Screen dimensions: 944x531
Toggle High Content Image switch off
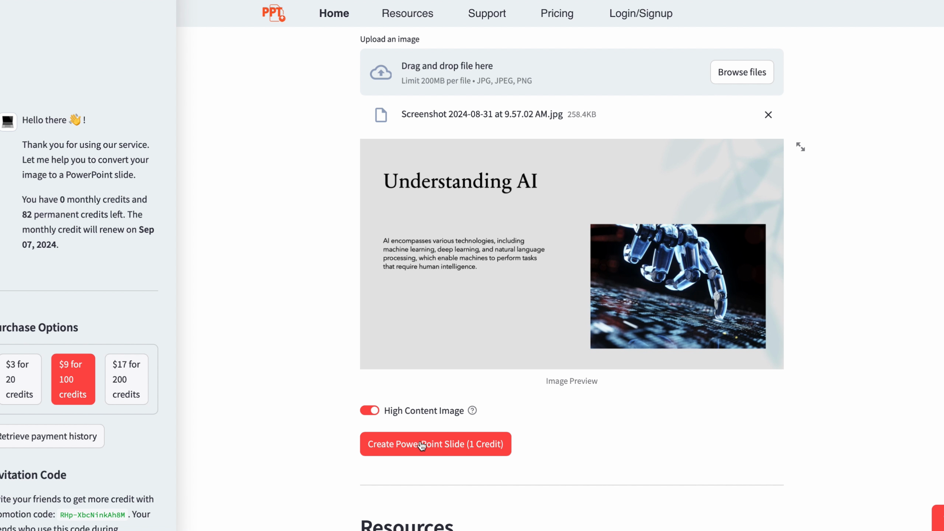click(369, 410)
